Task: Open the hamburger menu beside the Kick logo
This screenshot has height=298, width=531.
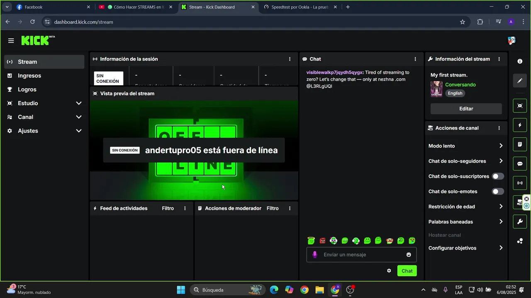Action: (x=11, y=41)
